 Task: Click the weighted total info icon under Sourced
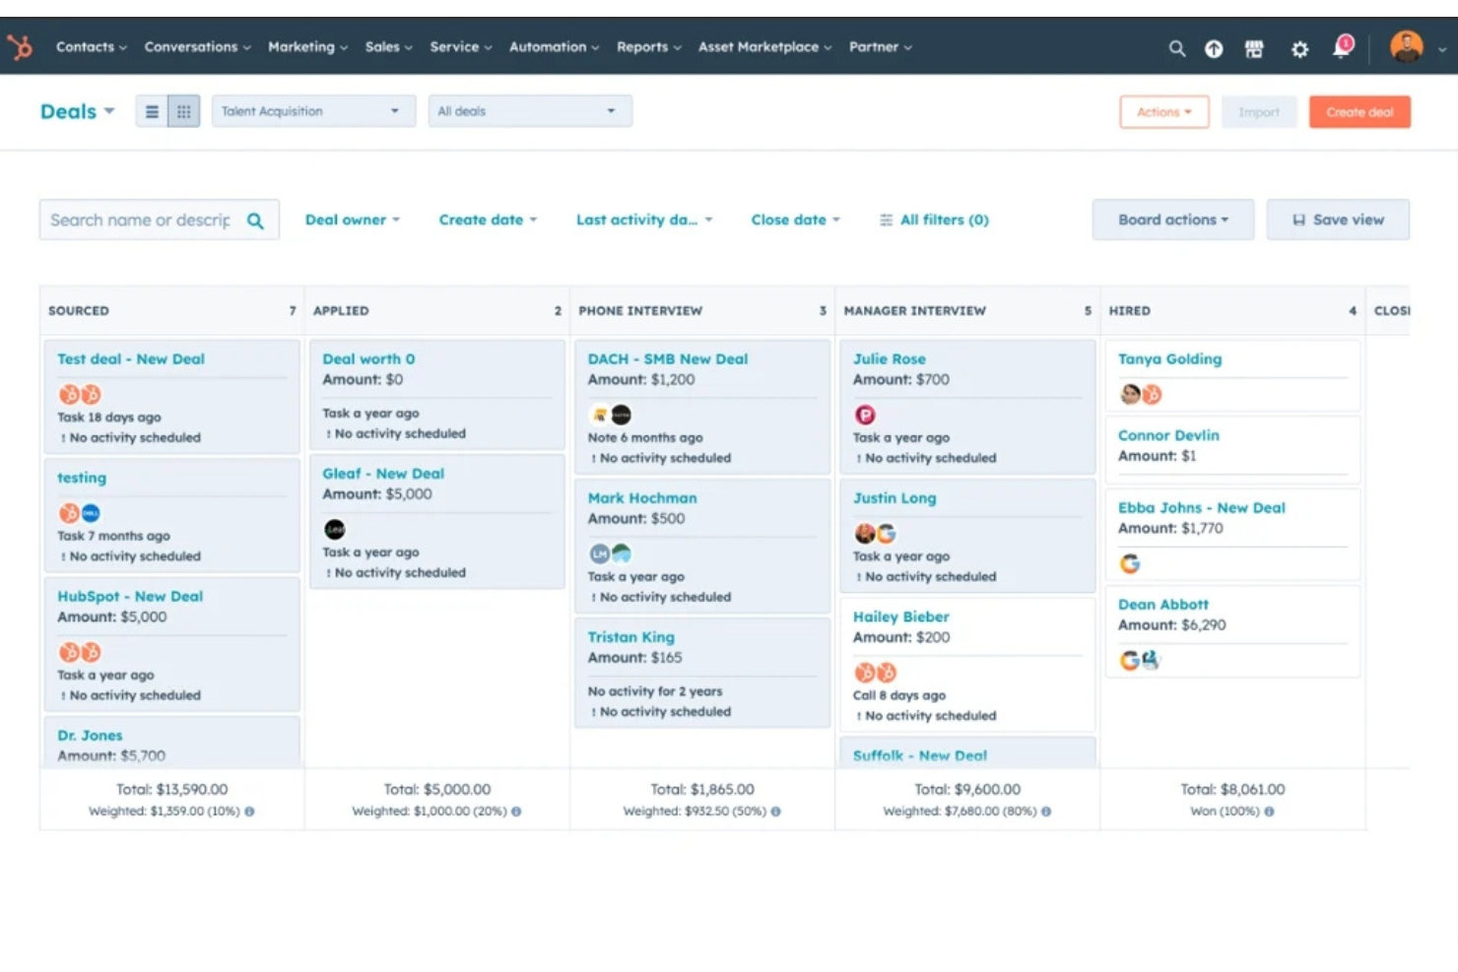[248, 811]
